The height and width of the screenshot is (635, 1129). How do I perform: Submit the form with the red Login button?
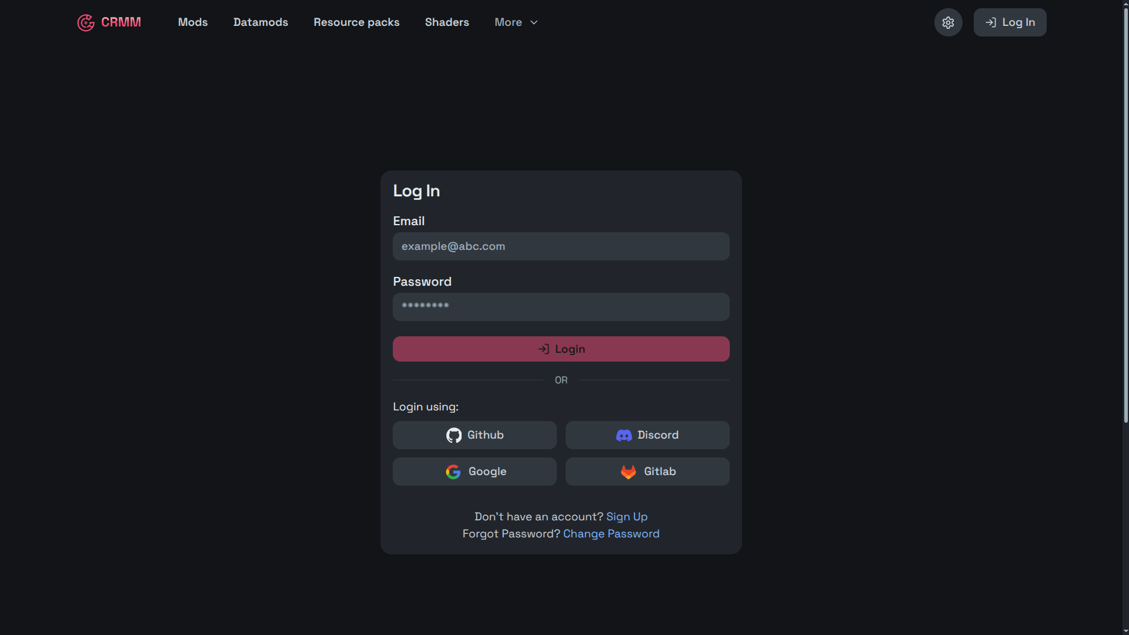(561, 349)
